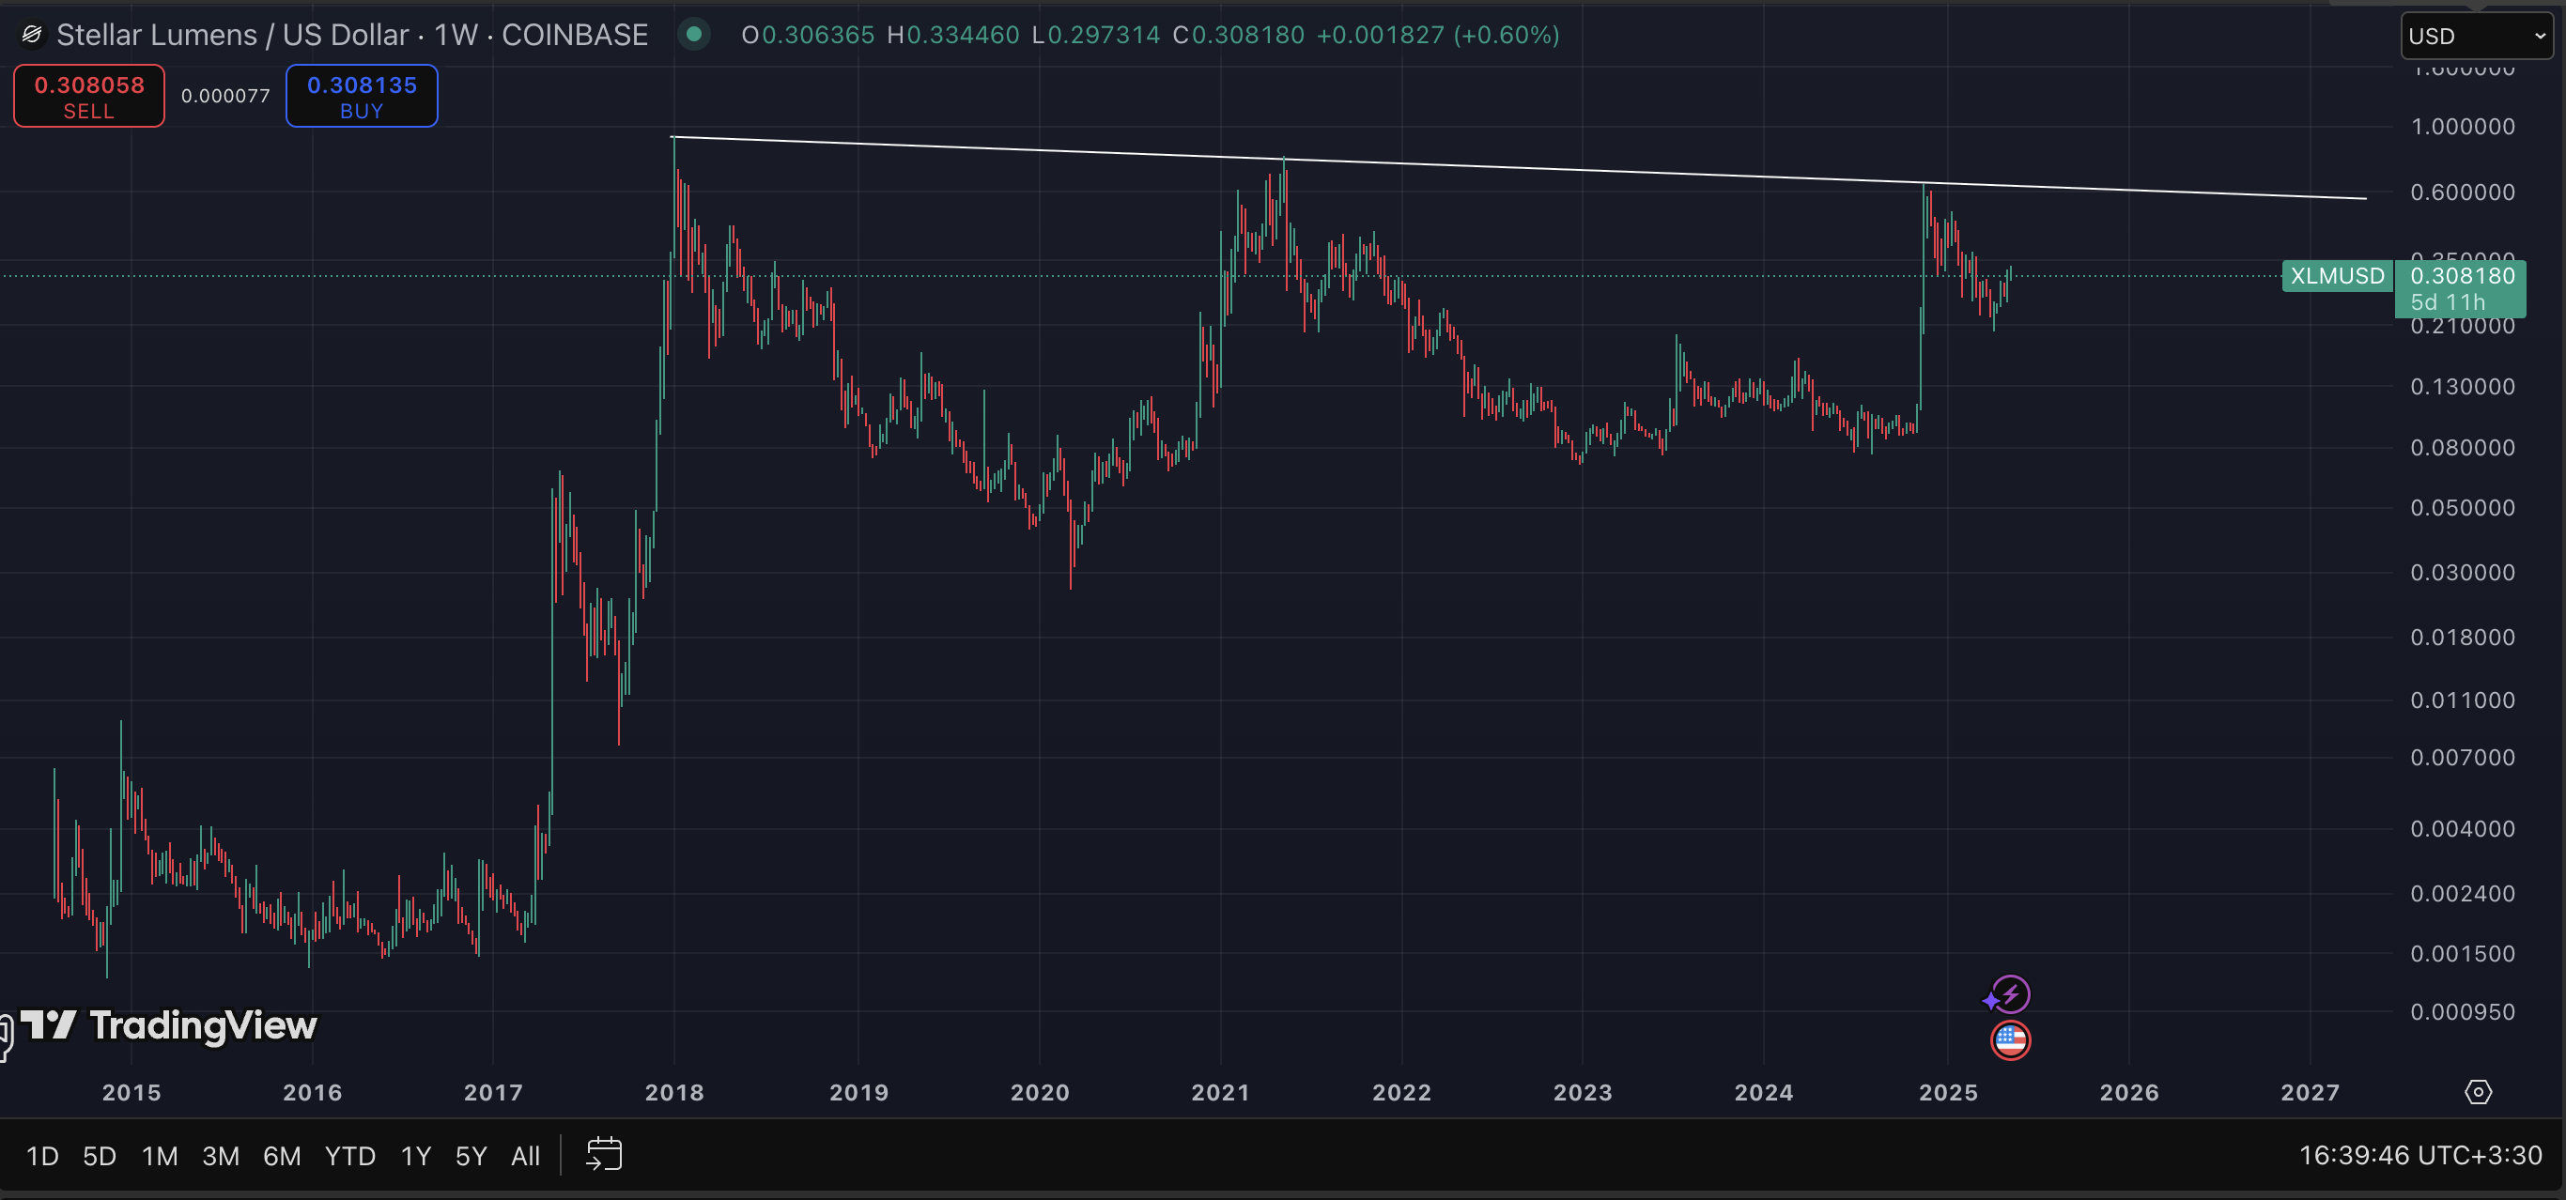2566x1200 pixels.
Task: Click the TradingView logo watermark
Action: [168, 1024]
